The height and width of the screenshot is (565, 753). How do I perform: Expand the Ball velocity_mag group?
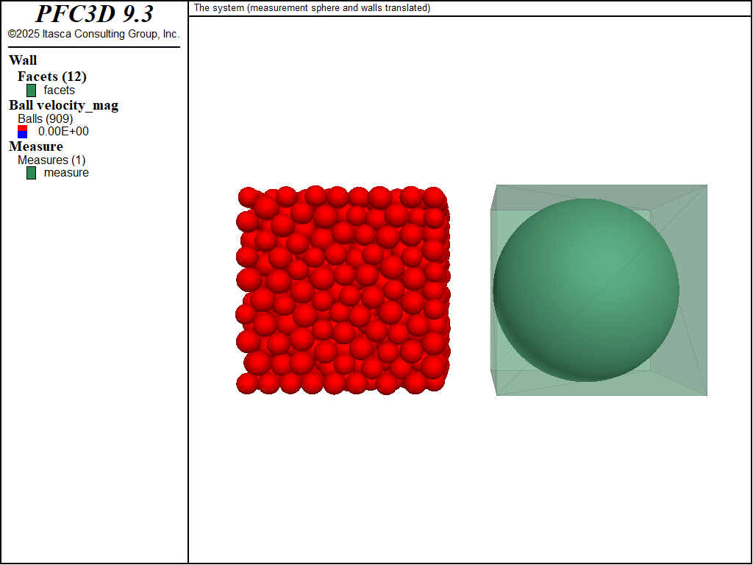click(63, 105)
